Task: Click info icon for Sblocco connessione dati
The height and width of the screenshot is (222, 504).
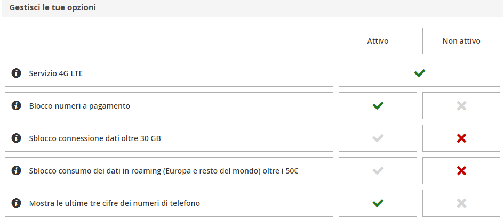Action: [x=16, y=138]
